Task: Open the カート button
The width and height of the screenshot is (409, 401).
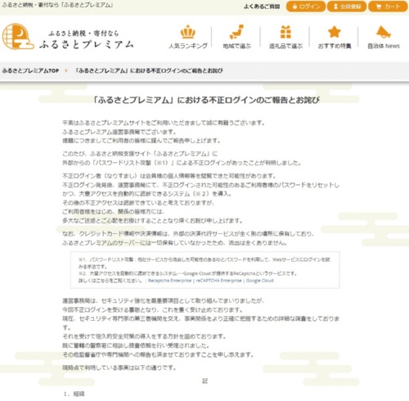Action: (388, 7)
